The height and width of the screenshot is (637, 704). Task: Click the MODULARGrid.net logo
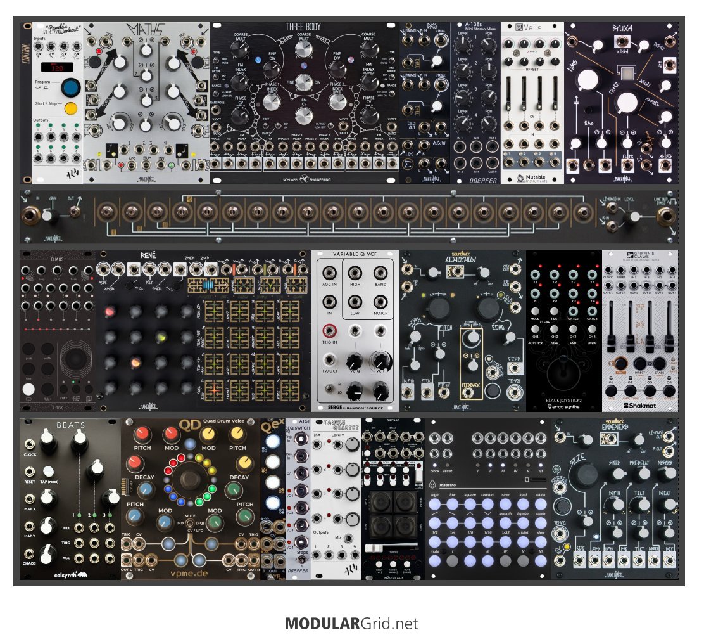pyautogui.click(x=351, y=624)
